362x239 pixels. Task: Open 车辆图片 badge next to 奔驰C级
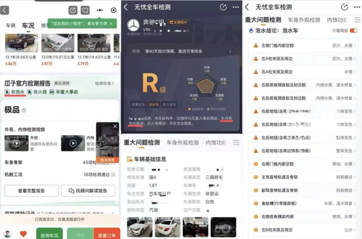[x=178, y=22]
